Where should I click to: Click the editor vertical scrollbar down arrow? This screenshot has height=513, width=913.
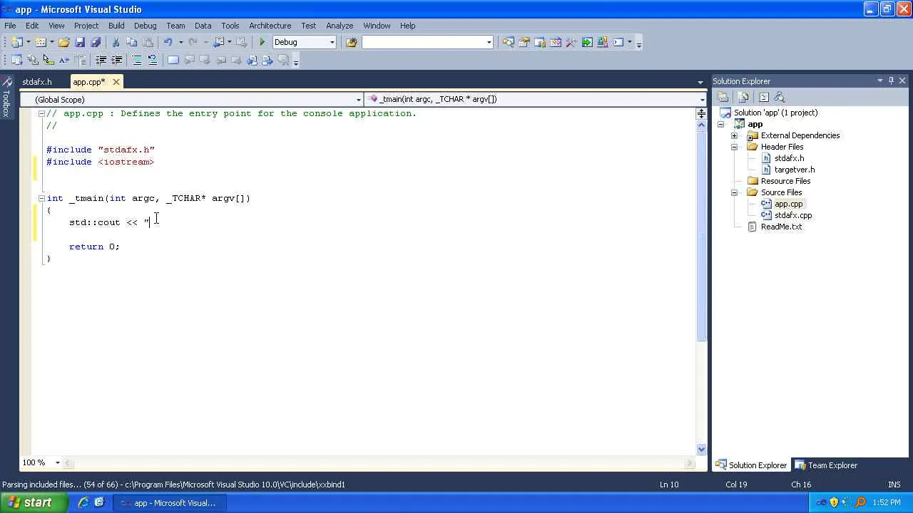(x=701, y=449)
